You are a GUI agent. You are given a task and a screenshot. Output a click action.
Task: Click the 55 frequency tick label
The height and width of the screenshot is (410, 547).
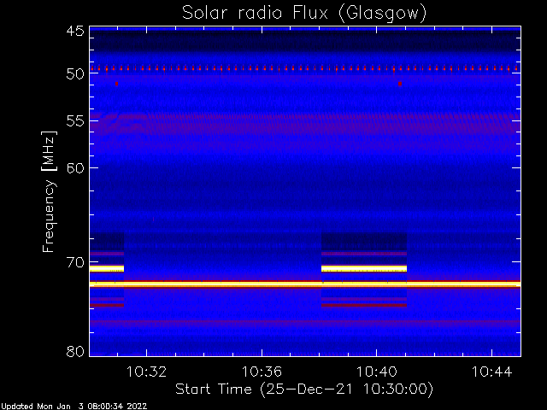[x=75, y=121]
